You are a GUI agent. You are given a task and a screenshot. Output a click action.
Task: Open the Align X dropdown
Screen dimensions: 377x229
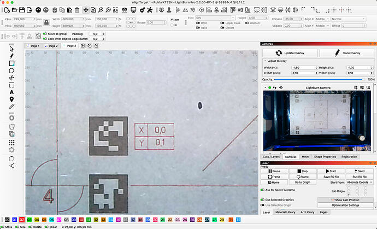(322, 19)
